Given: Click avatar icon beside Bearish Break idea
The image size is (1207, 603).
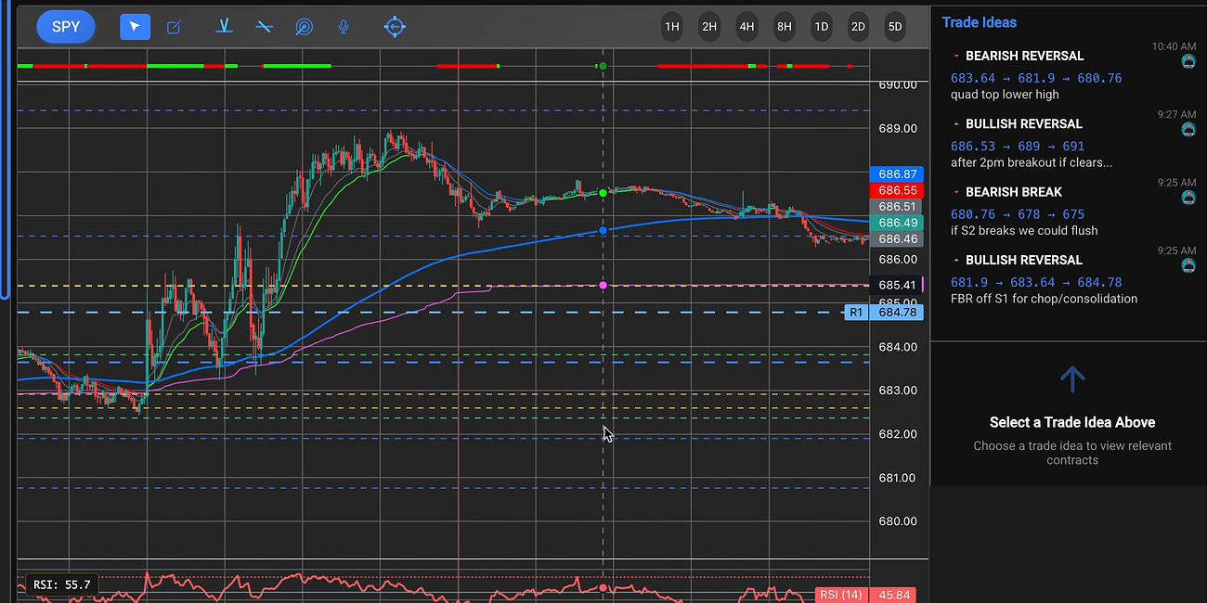Looking at the screenshot, I should [1188, 198].
